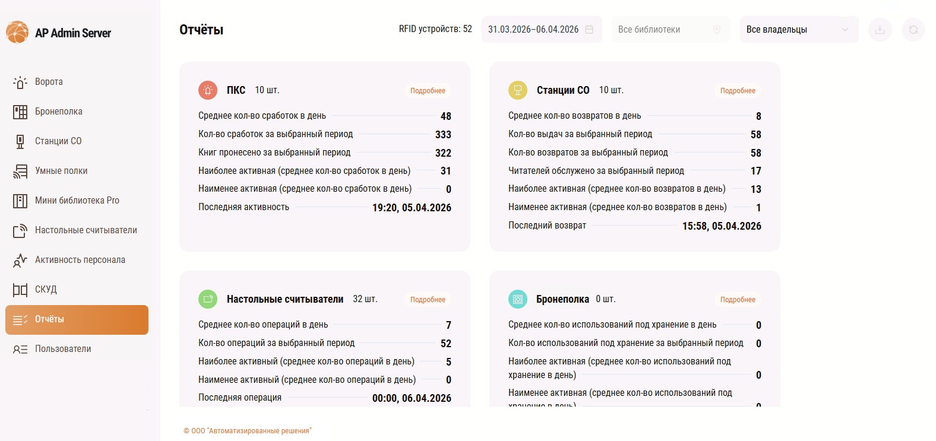Open the date range picker 31.03.2026–06.04.2026

coord(533,30)
